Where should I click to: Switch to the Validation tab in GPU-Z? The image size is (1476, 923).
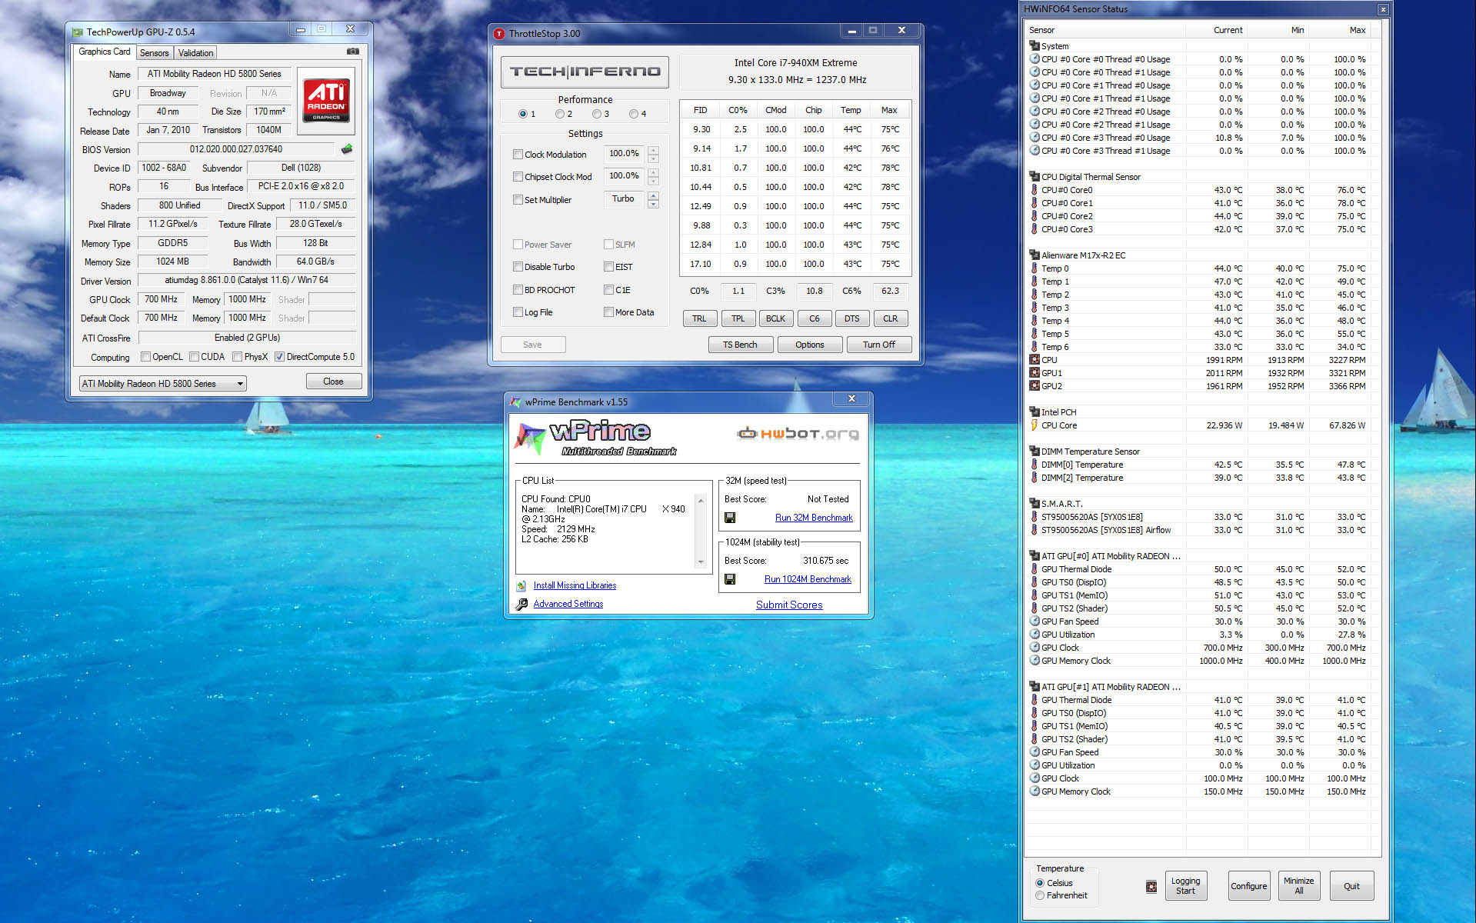195,53
